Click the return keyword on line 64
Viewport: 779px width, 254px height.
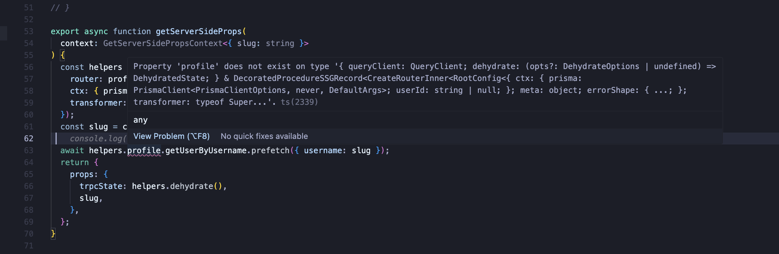(x=75, y=162)
